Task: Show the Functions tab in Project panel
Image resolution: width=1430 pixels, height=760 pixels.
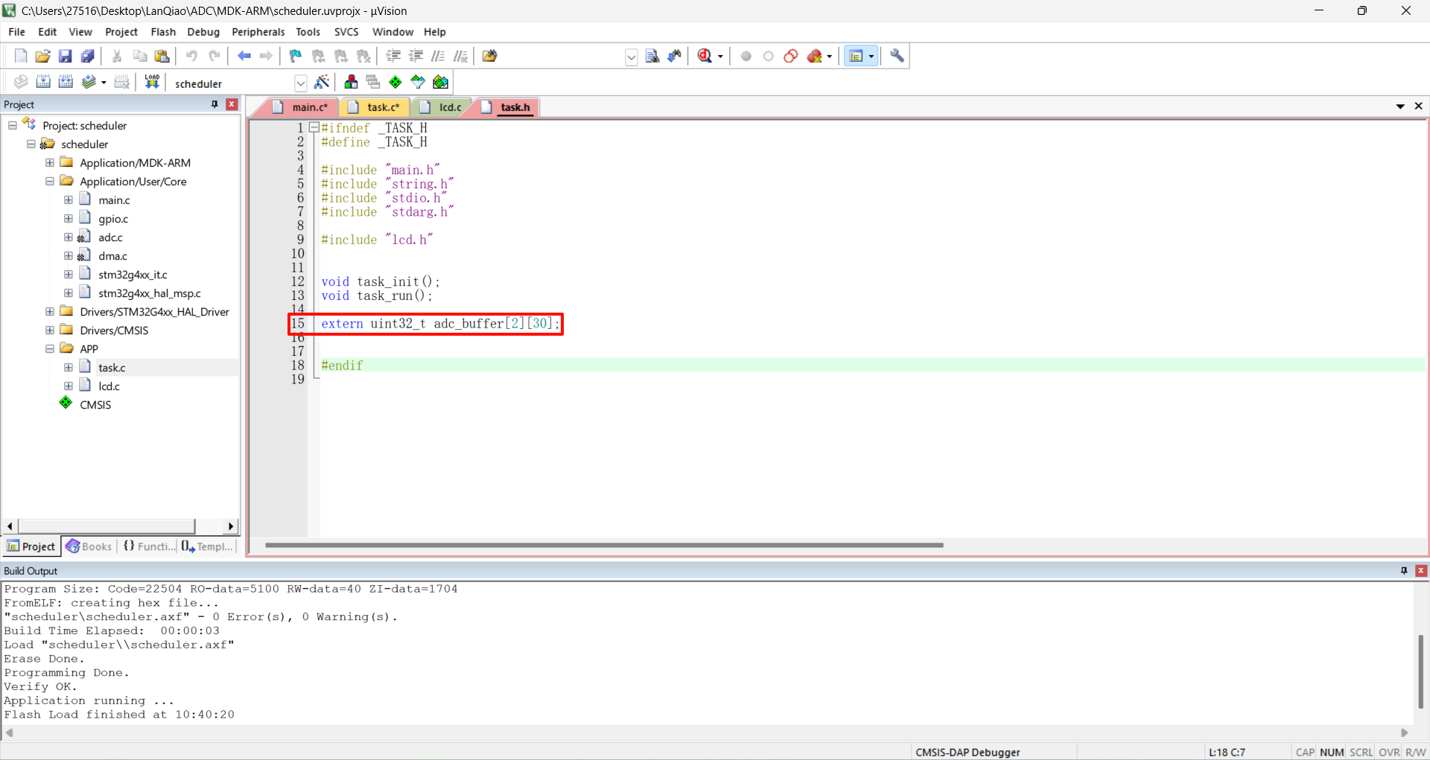Action: [149, 546]
